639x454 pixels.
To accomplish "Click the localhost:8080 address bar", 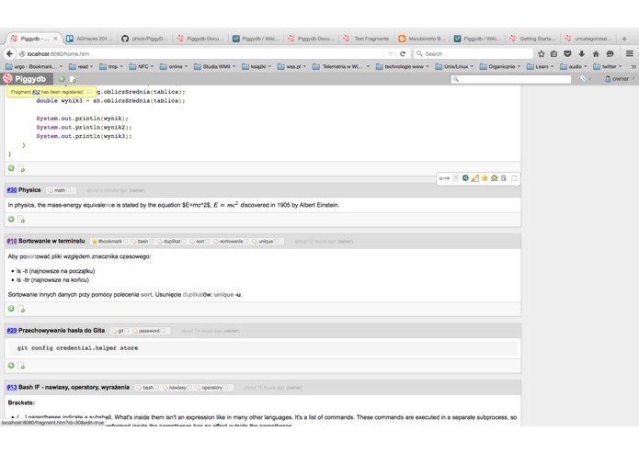I will tap(207, 53).
